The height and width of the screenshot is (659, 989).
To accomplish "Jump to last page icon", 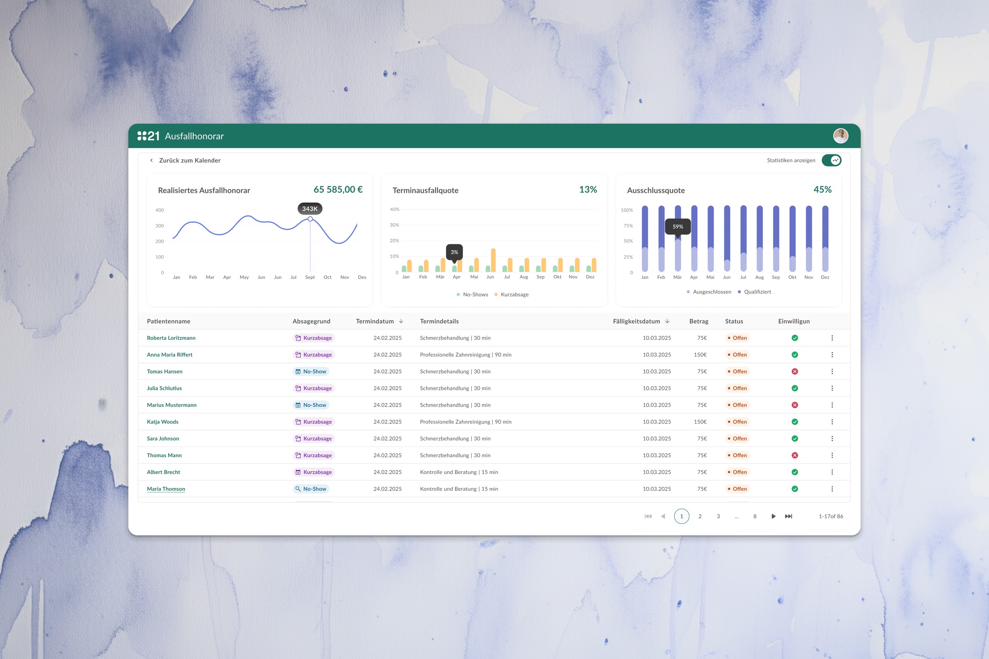I will tap(788, 516).
